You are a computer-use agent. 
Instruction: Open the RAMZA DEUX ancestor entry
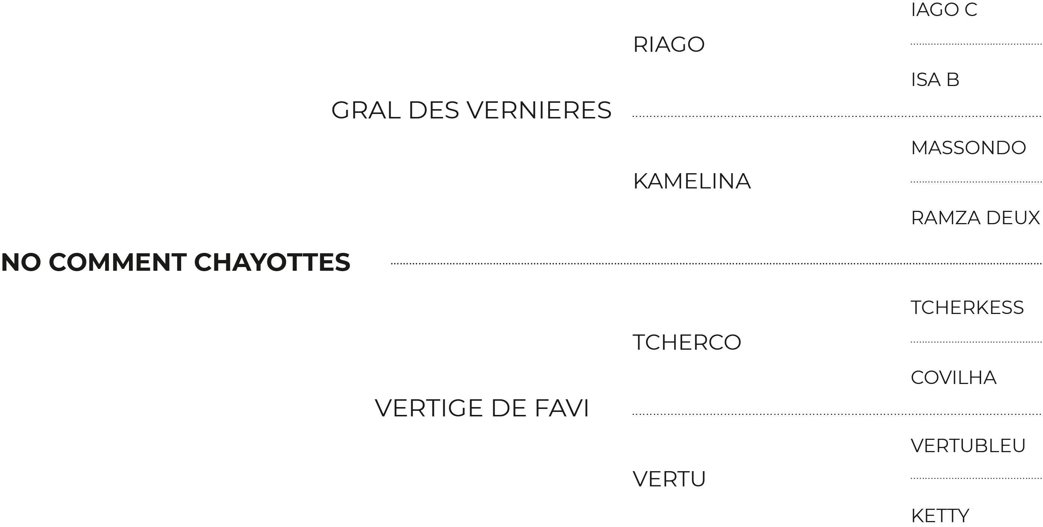(976, 218)
